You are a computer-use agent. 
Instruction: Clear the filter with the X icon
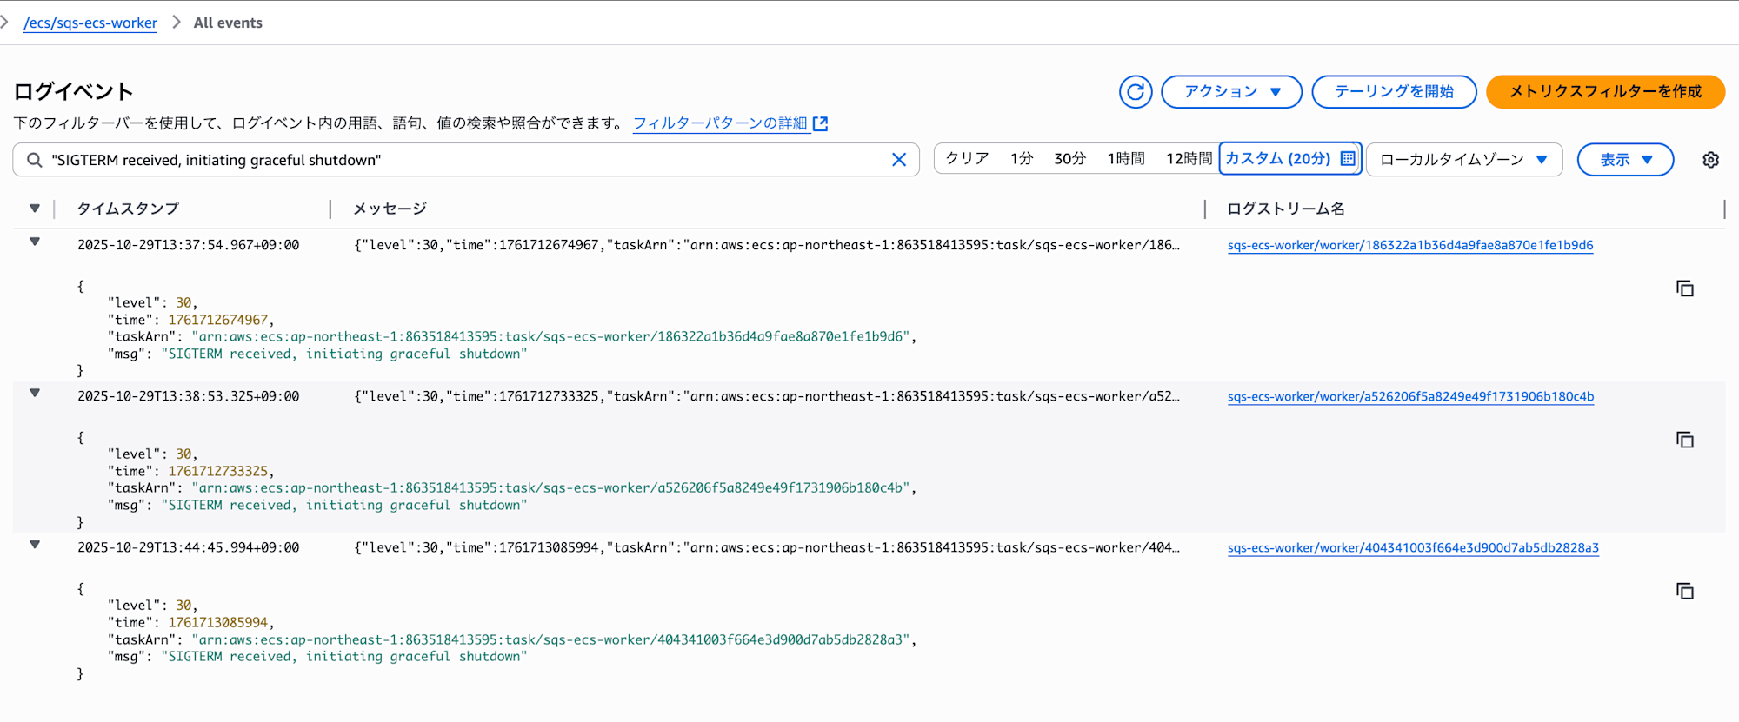[899, 160]
